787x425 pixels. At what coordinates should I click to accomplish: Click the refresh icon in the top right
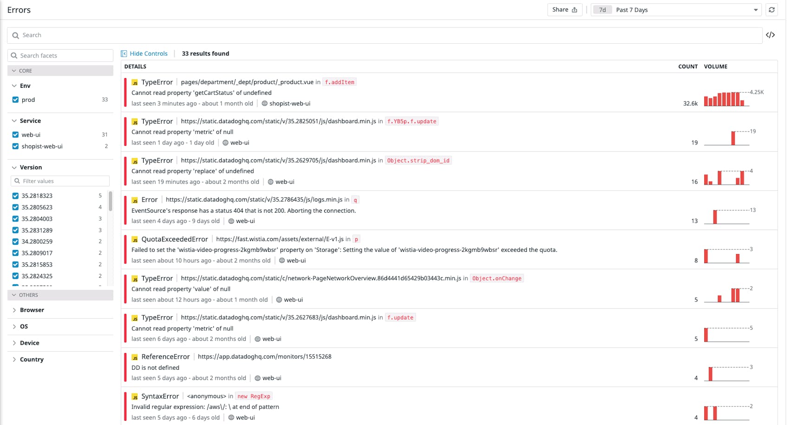pyautogui.click(x=772, y=9)
